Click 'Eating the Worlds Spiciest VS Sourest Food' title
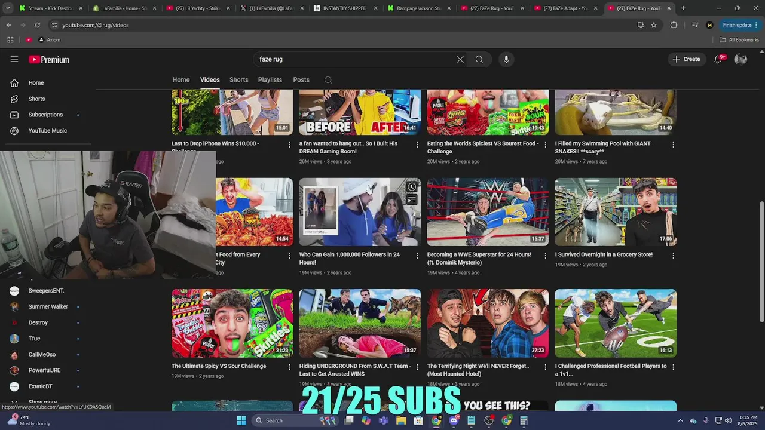The height and width of the screenshot is (430, 765). pos(483,147)
